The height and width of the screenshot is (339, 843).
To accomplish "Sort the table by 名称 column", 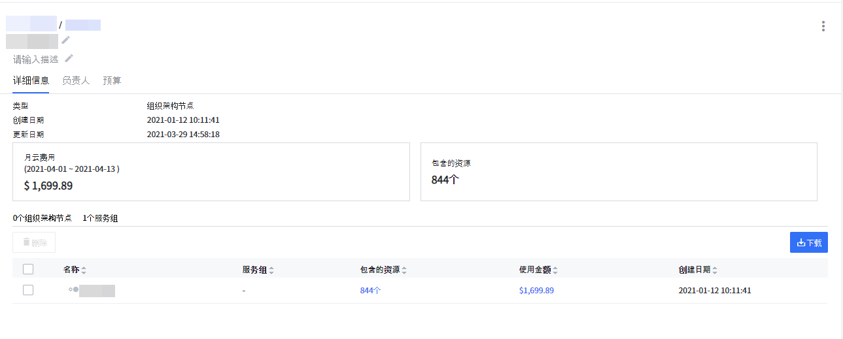I will 84,270.
